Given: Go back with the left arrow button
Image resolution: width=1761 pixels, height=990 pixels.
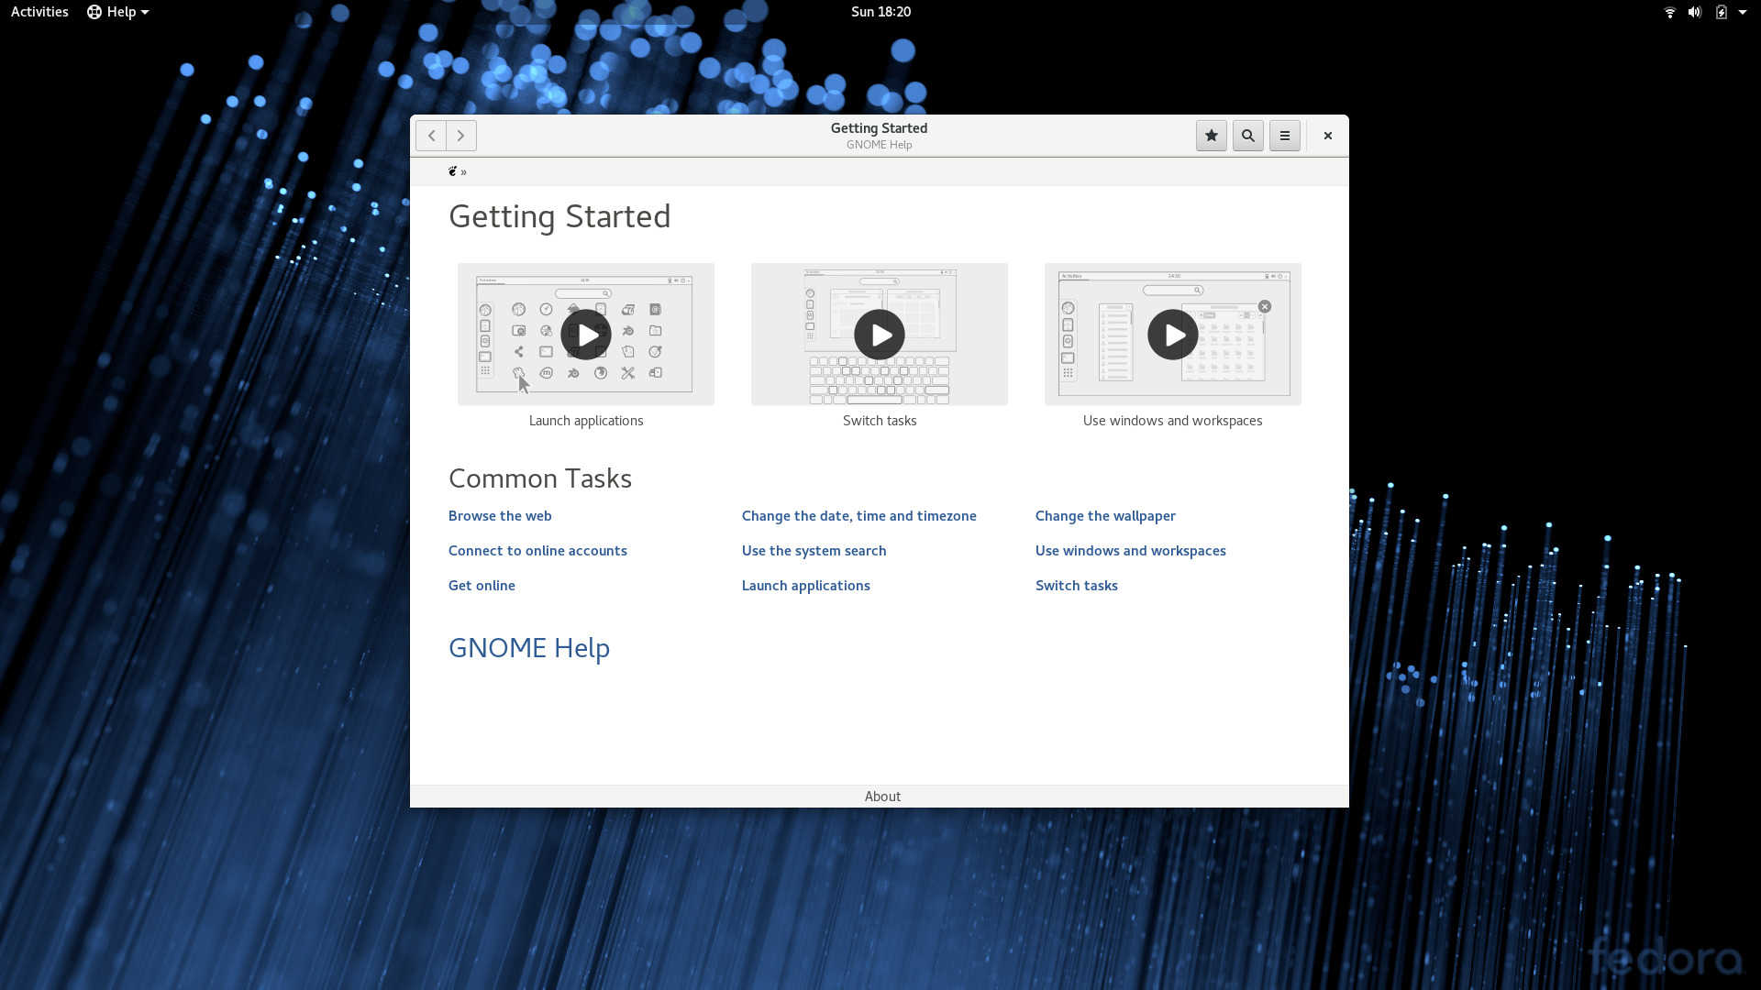Looking at the screenshot, I should click(x=431, y=136).
